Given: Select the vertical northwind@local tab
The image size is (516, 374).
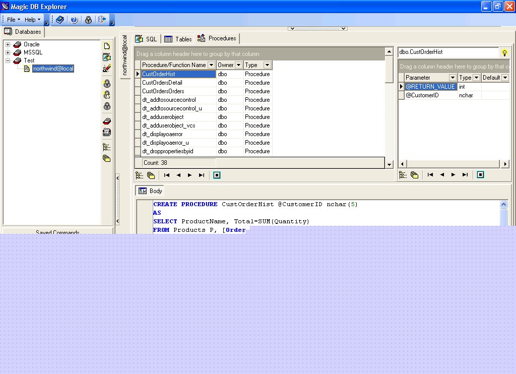Looking at the screenshot, I should click(125, 55).
